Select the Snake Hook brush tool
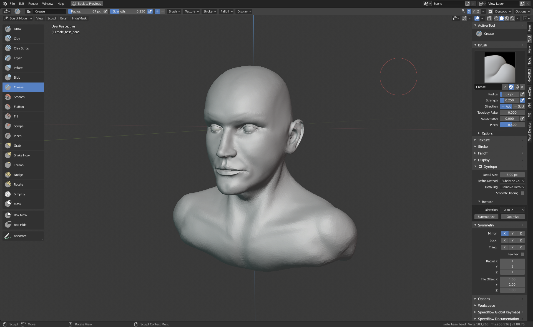The height and width of the screenshot is (327, 533). point(22,155)
